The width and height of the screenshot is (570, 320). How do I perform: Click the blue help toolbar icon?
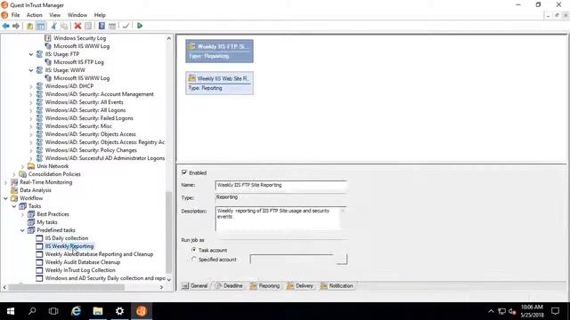[x=102, y=26]
